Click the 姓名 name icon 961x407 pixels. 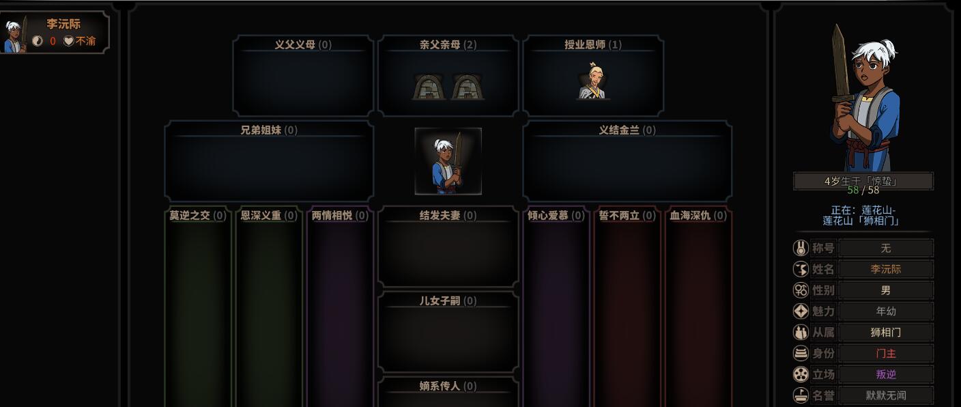[801, 269]
